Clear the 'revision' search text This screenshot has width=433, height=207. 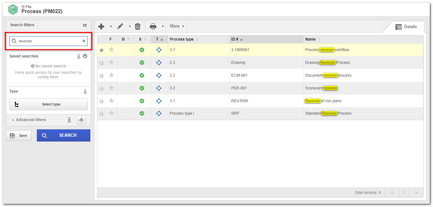(84, 41)
